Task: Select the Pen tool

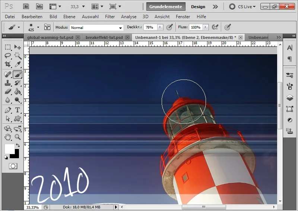Action: click(x=7, y=110)
